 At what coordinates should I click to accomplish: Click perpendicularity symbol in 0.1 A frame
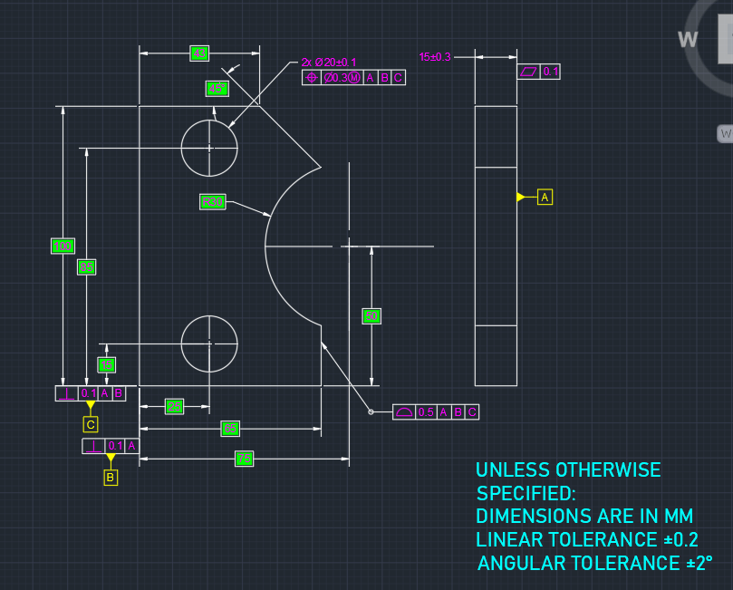[x=94, y=446]
